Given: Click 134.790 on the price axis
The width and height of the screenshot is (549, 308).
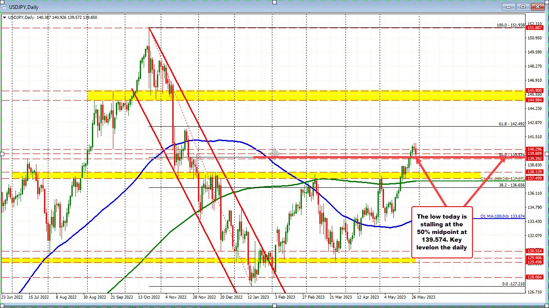Looking at the screenshot, I should coord(535,207).
